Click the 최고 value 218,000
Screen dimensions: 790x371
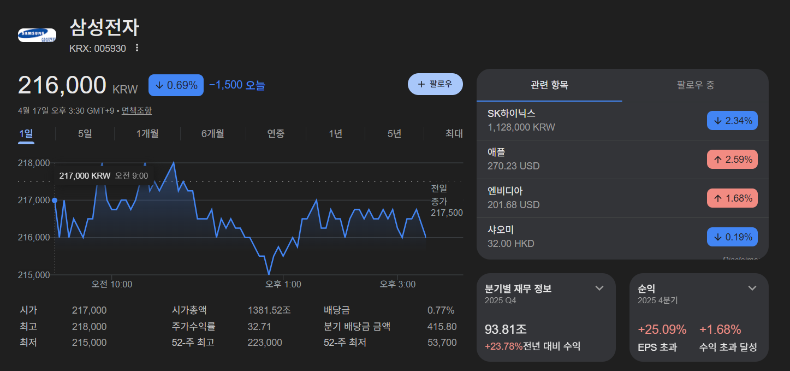(89, 327)
